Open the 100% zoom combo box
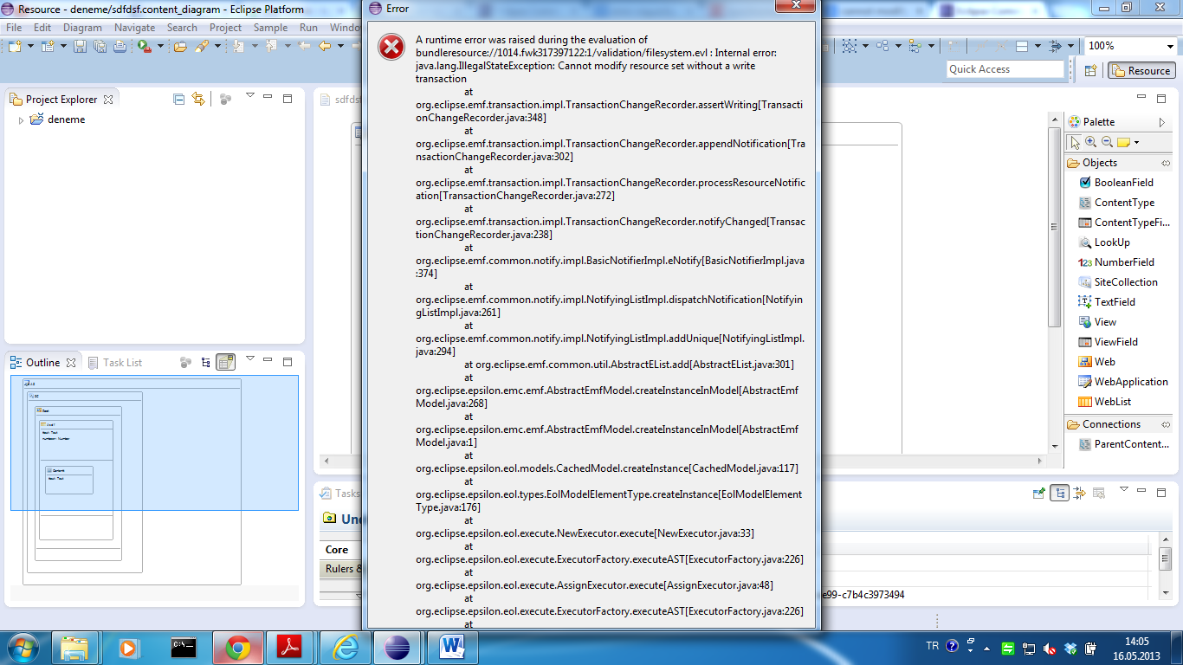 (1130, 46)
